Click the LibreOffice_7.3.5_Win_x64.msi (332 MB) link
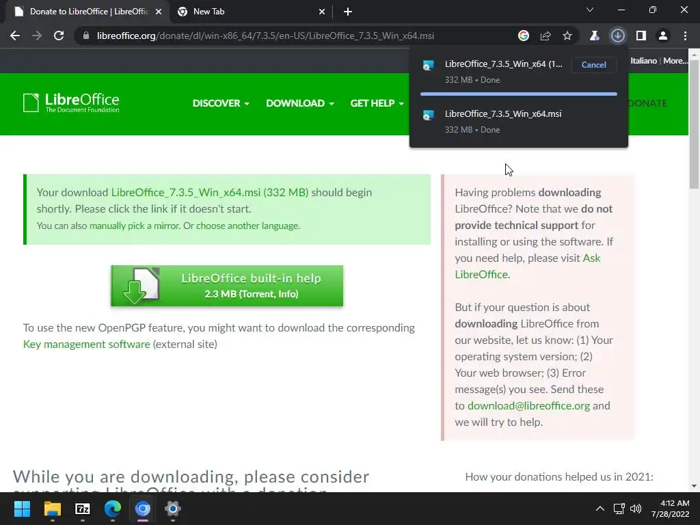The height and width of the screenshot is (525, 700). coord(210,192)
